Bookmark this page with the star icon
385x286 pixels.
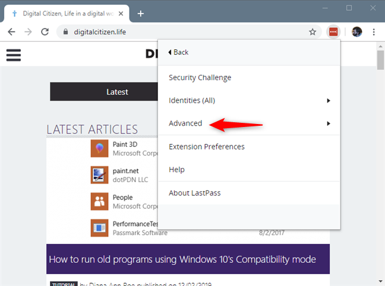point(313,32)
